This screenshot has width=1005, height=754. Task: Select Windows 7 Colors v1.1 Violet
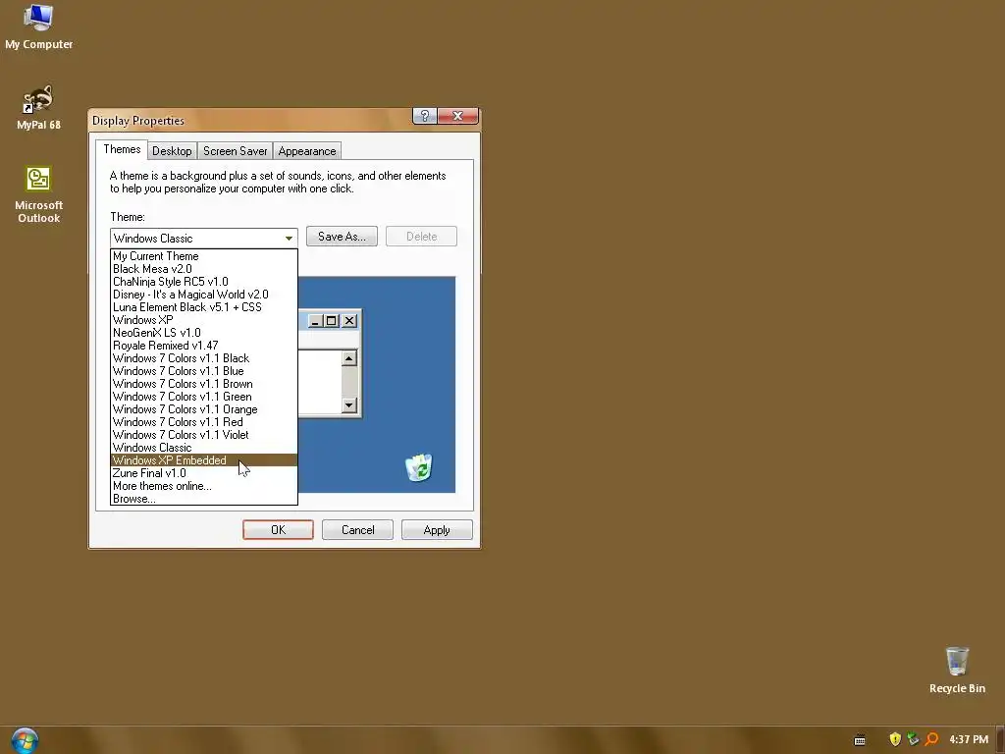204,435
